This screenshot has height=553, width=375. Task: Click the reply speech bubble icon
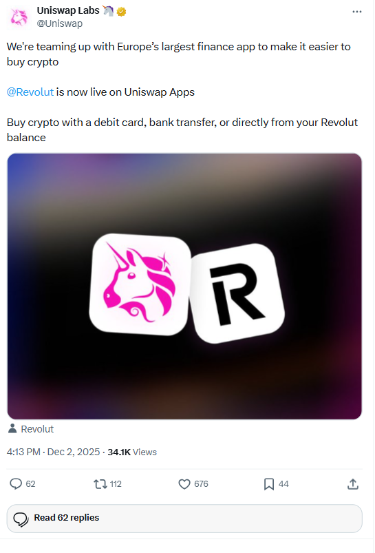[x=16, y=483]
